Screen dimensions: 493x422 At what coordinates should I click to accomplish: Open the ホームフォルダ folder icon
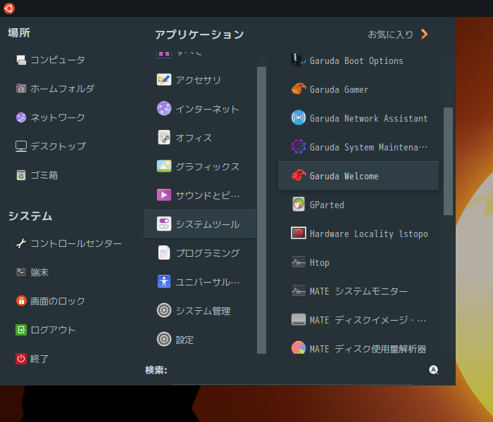(x=21, y=89)
